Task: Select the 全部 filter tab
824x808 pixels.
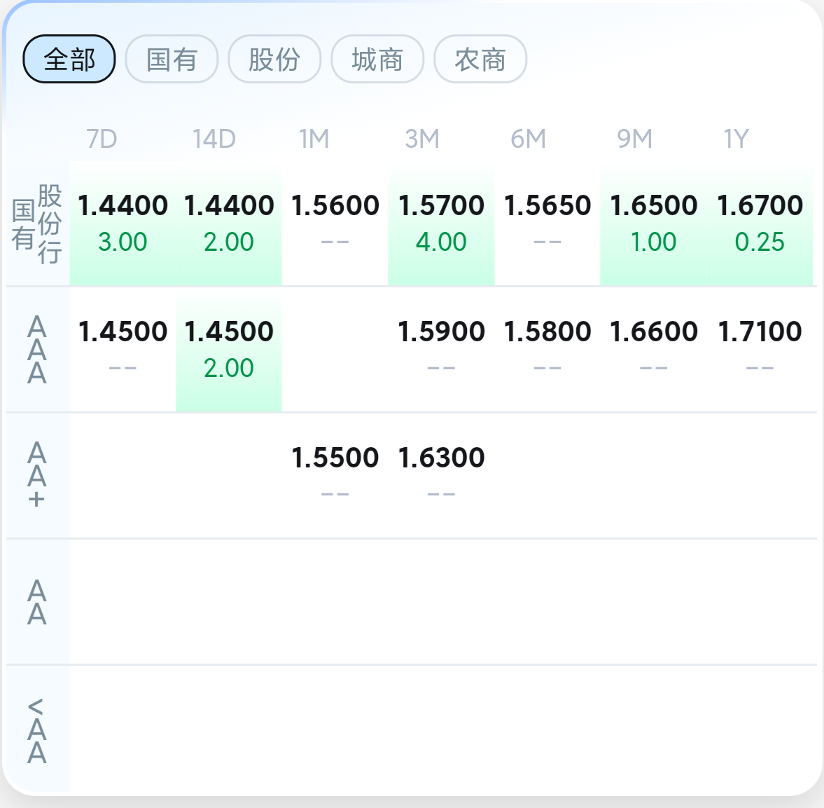Action: pos(69,59)
